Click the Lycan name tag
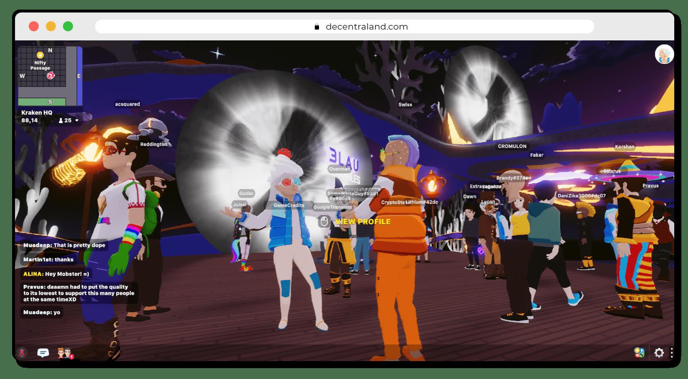 pos(488,202)
